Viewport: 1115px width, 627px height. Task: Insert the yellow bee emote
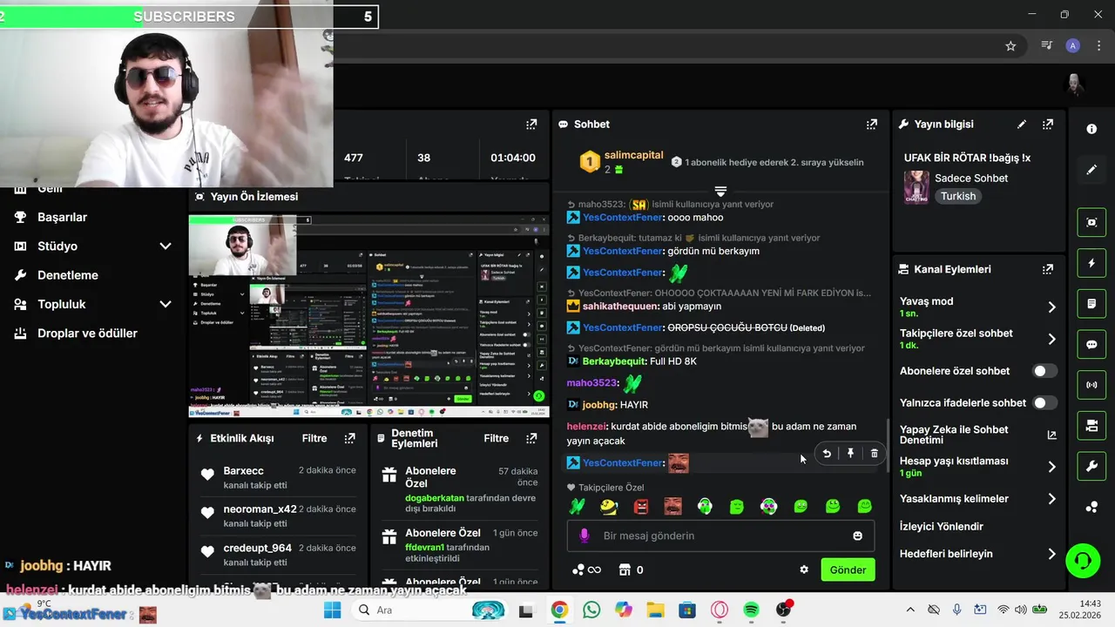pos(609,506)
